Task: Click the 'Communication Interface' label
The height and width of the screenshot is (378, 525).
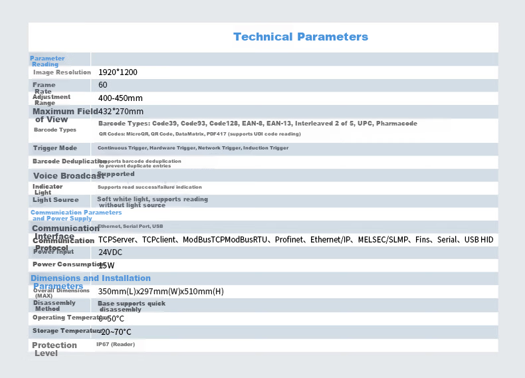Action: pos(66,233)
